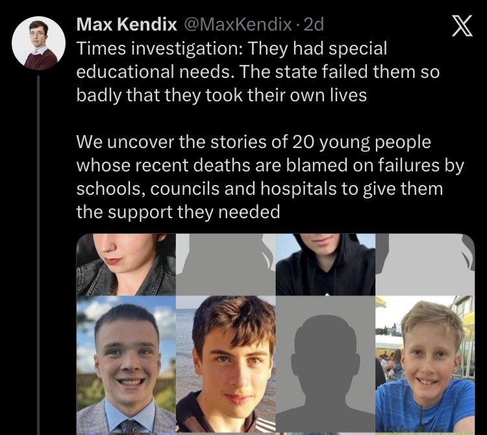Open photo of blond boy in blue shirt
The height and width of the screenshot is (435, 487).
[x=425, y=364]
